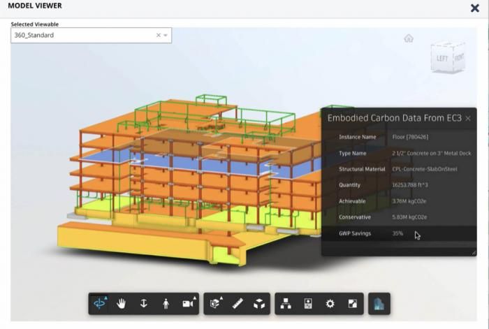Viewport: 489px width, 329px height.
Task: Click the LEFT face of the view cube
Action: click(441, 59)
